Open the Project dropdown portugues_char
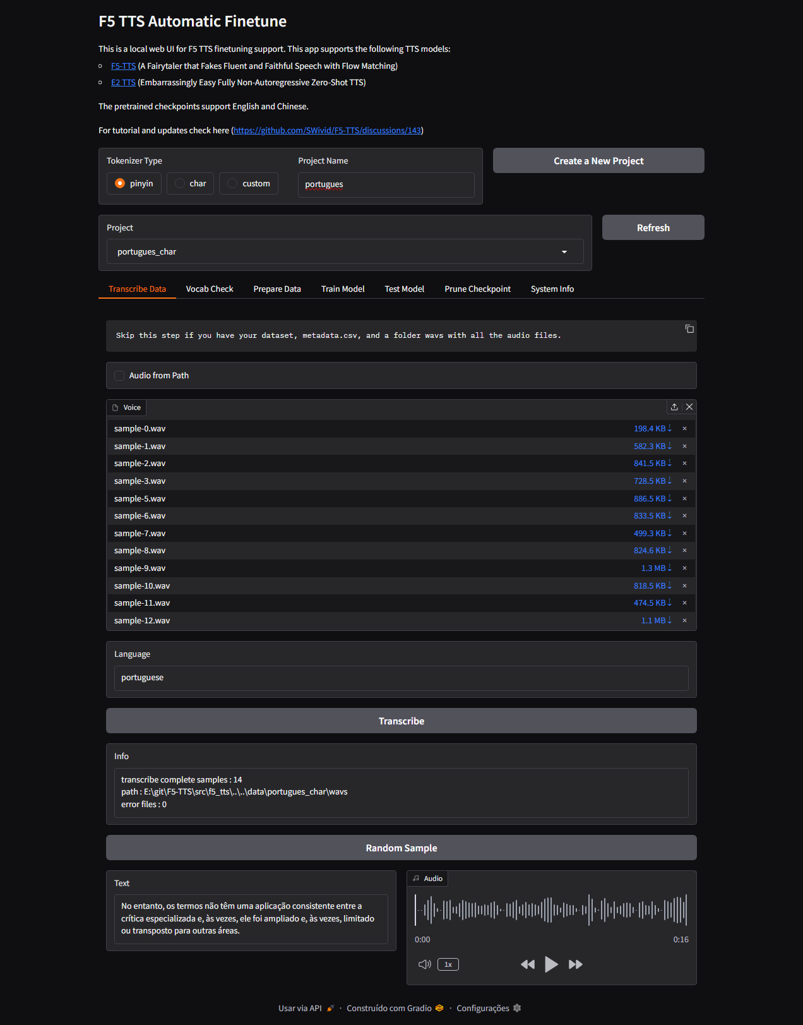The height and width of the screenshot is (1025, 803). (345, 252)
